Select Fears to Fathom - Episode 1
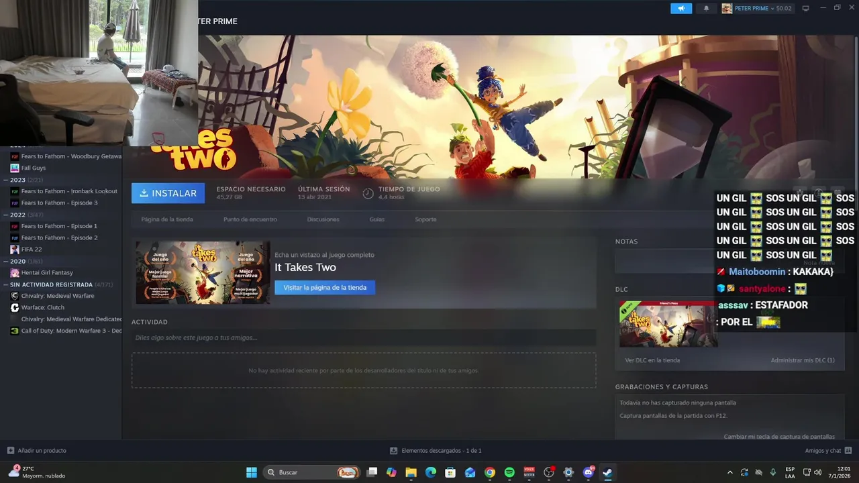Screen dimensions: 859x483 (59, 226)
